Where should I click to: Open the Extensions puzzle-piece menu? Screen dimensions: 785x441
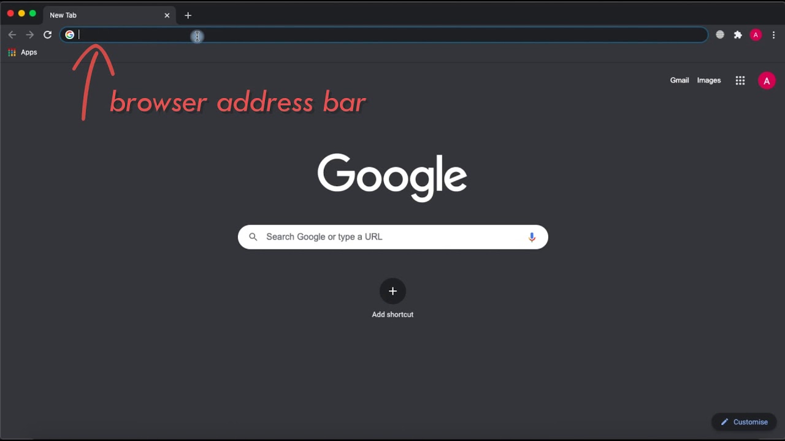click(738, 35)
